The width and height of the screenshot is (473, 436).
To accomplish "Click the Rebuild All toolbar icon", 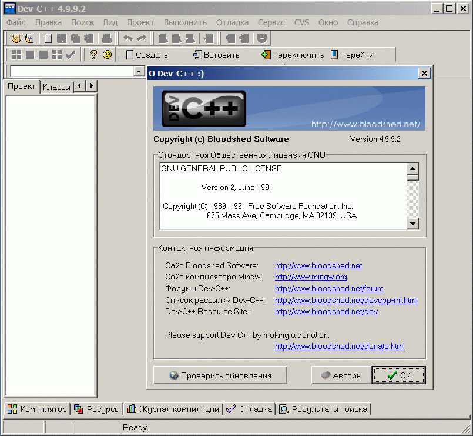I will pyautogui.click(x=57, y=55).
